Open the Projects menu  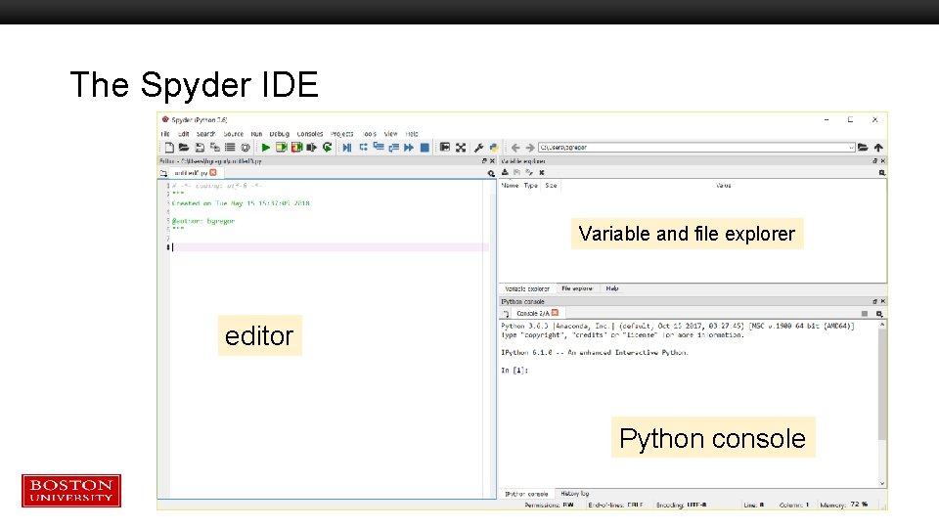[x=342, y=134]
